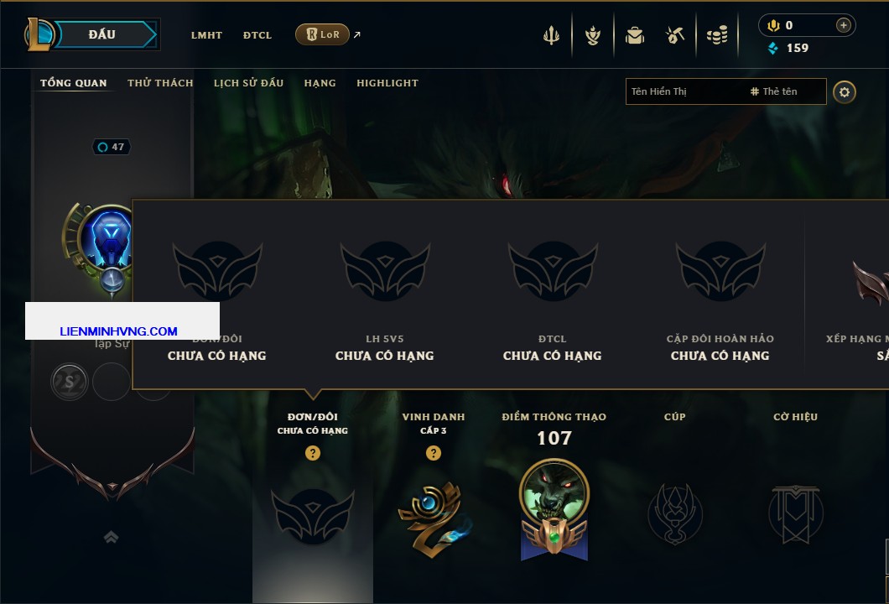Open profile settings gear icon

pos(845,92)
